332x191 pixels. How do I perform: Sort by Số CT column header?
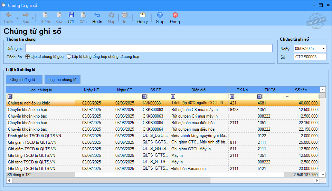[x=155, y=90]
